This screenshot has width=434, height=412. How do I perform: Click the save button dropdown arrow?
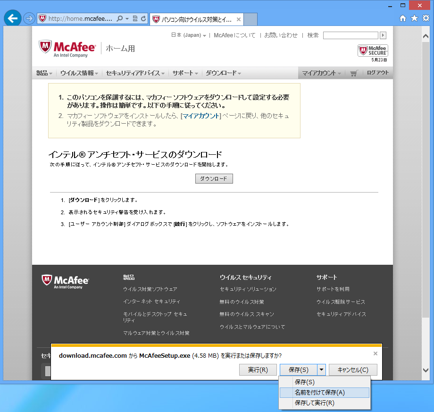321,370
